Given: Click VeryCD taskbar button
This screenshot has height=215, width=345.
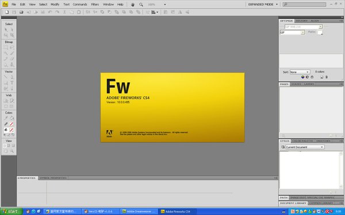Looking at the screenshot, I should 100,212.
